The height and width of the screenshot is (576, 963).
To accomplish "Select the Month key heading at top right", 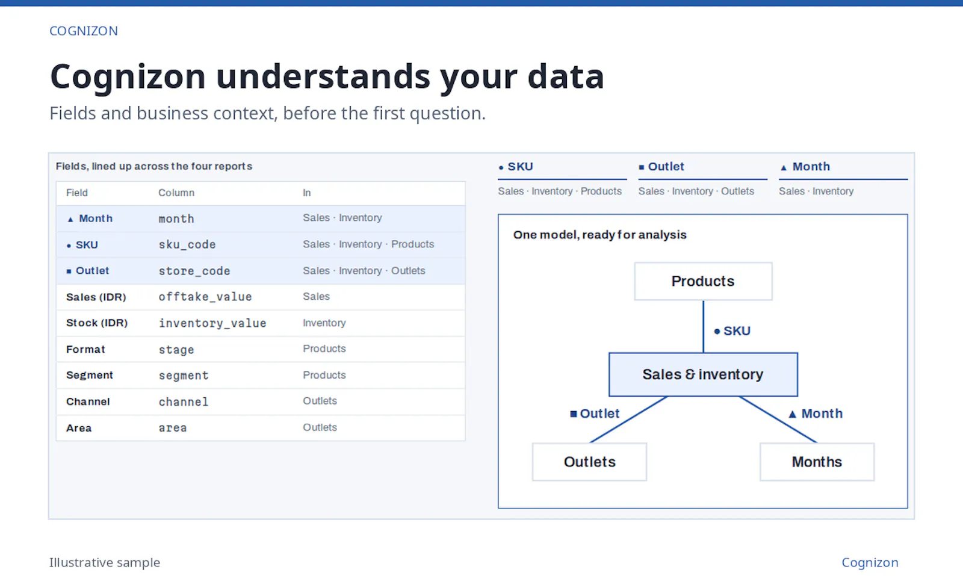I will [805, 167].
